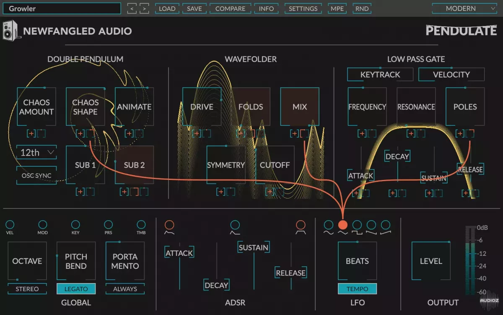Click the selected orange LFO waveform circle

[343, 225]
